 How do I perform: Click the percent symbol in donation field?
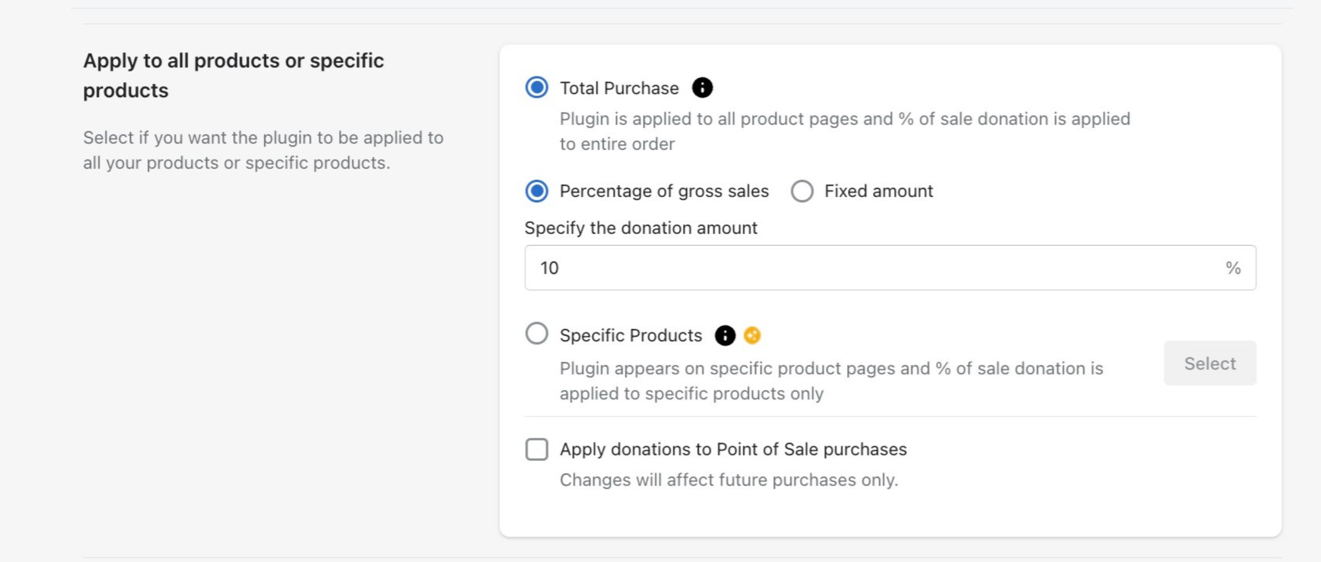[1232, 268]
